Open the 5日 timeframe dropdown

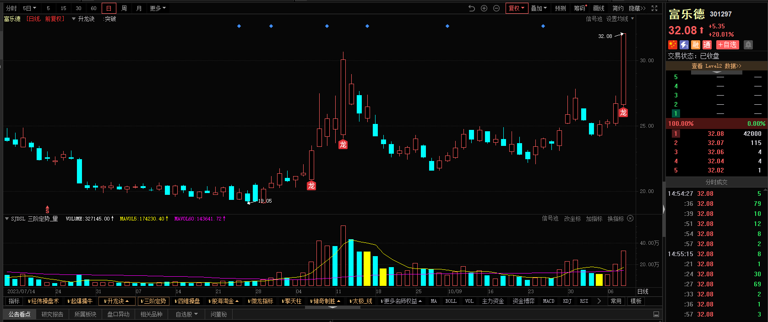tap(29, 8)
